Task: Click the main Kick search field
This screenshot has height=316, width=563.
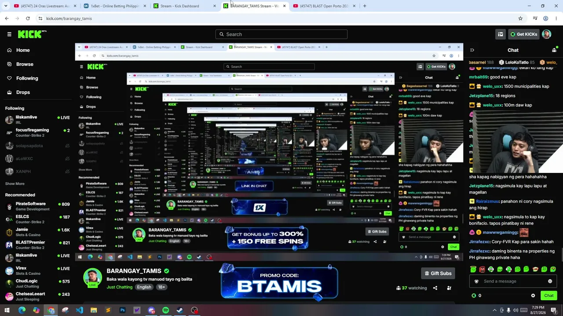Action: coord(281,34)
